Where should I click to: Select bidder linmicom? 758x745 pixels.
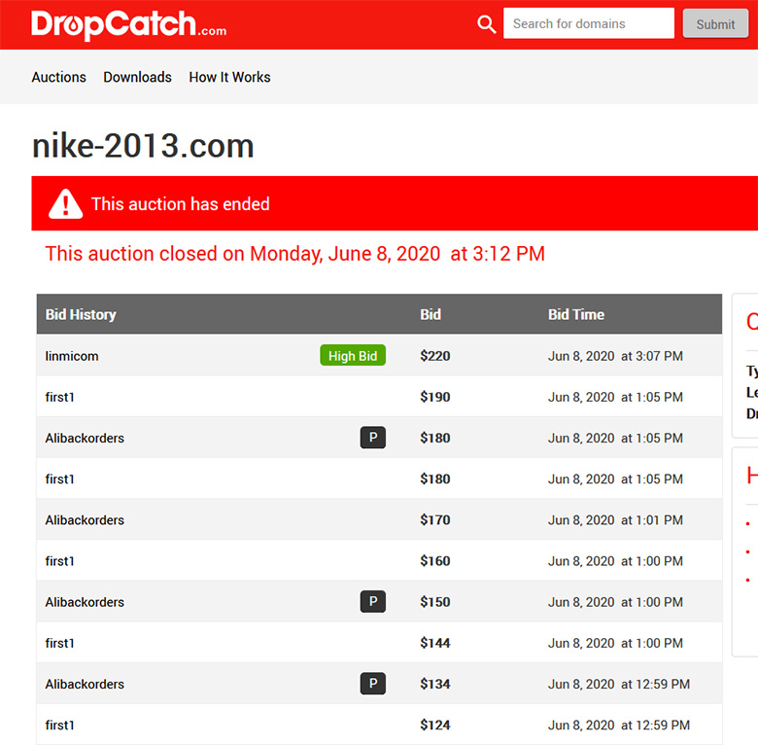[72, 356]
